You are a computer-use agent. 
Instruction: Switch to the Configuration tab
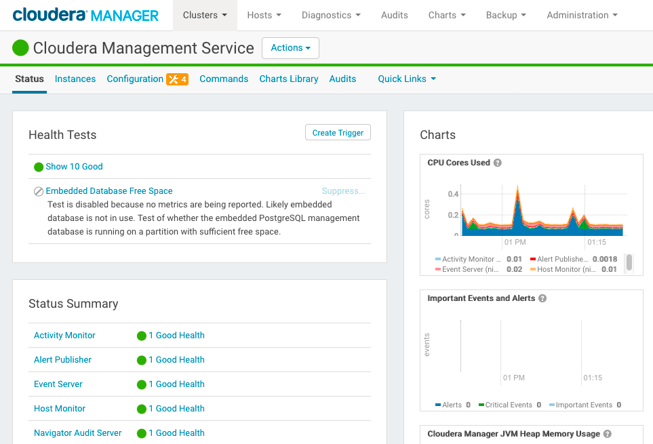[135, 79]
